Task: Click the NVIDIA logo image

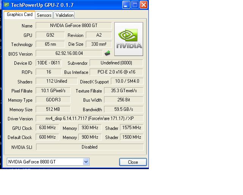Action: pyautogui.click(x=129, y=39)
